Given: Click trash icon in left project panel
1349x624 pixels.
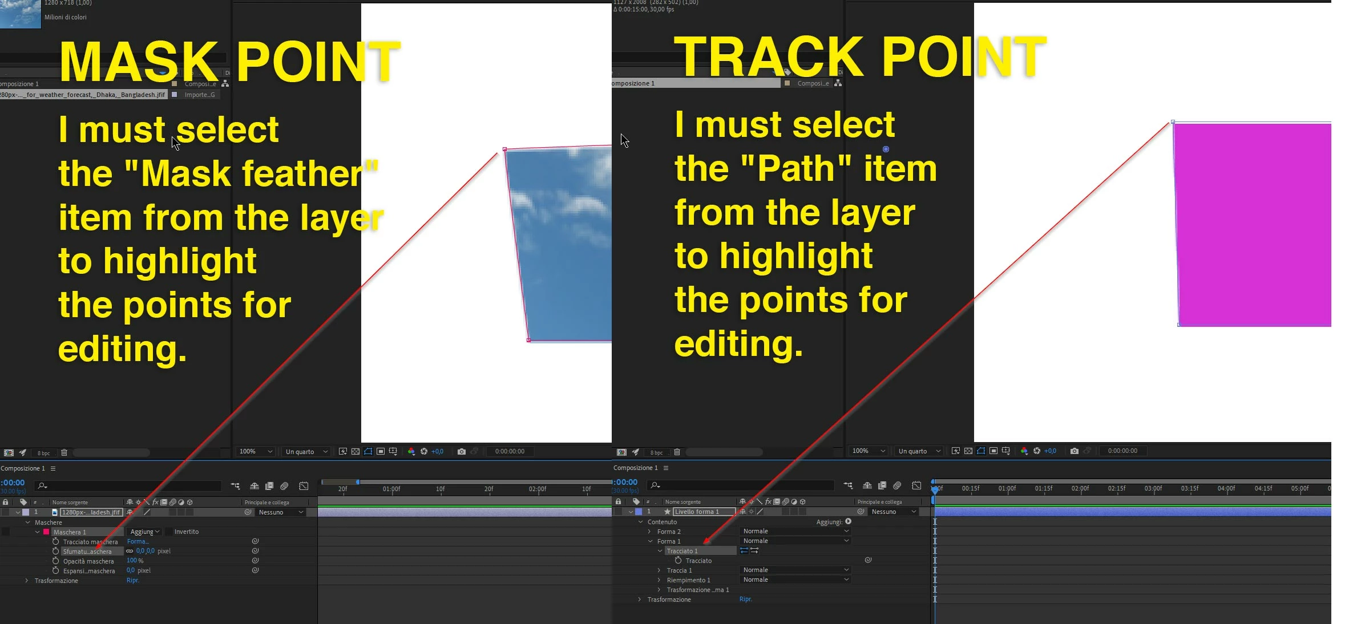Looking at the screenshot, I should (64, 452).
